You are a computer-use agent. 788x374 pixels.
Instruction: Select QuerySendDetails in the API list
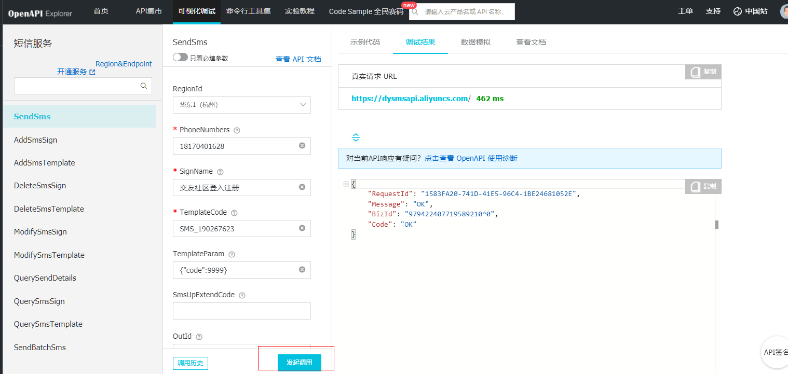click(x=45, y=278)
